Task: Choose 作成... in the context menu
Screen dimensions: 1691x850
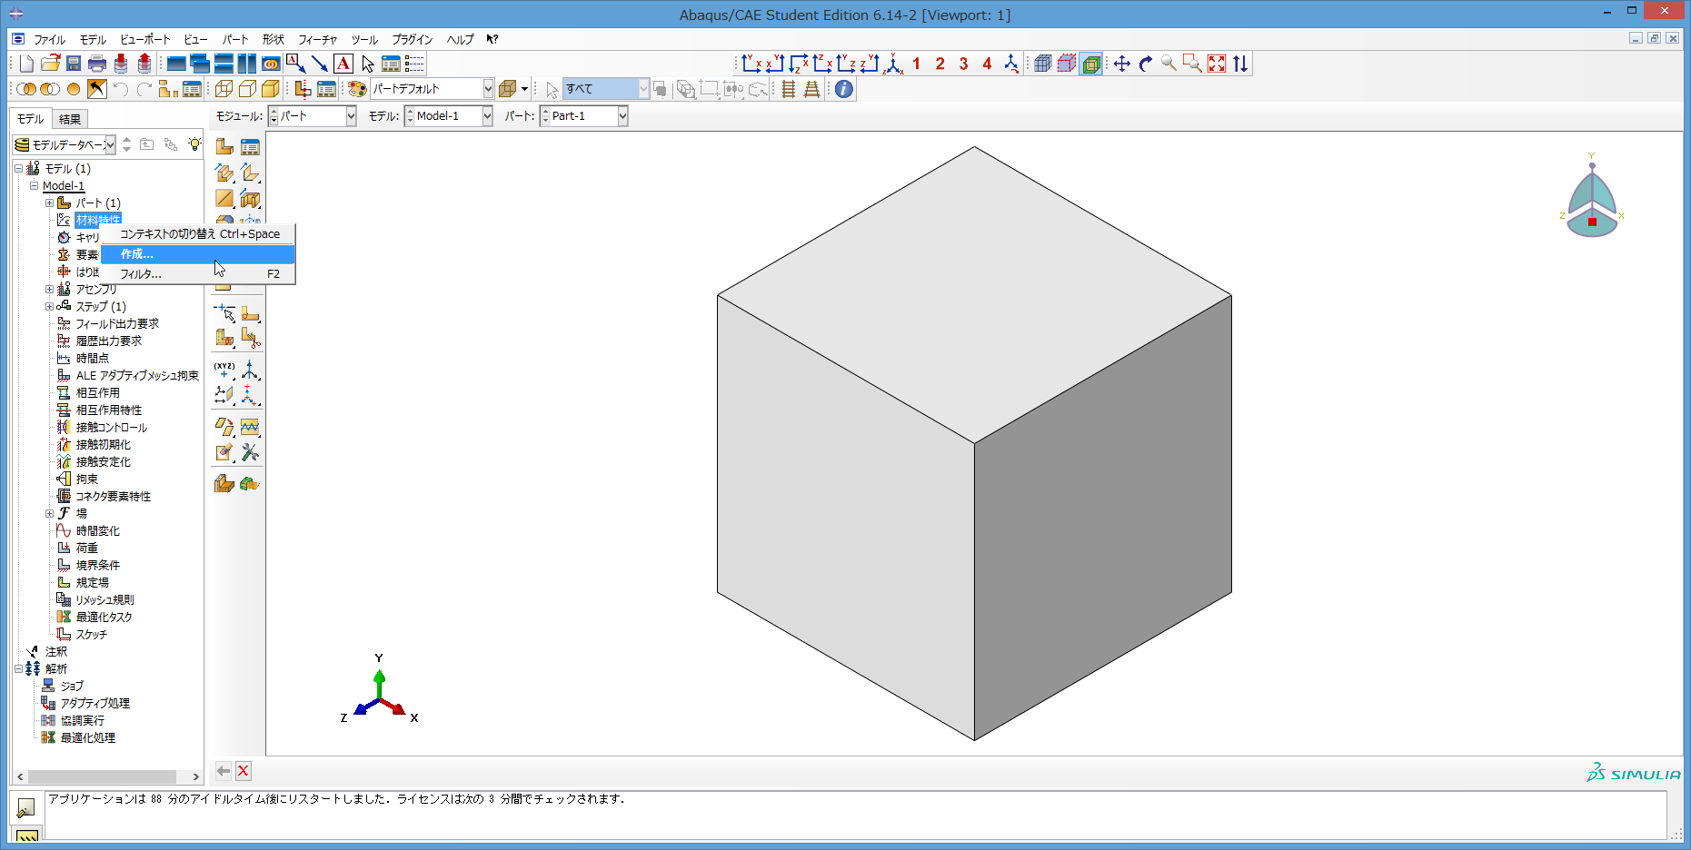Action: tap(198, 254)
